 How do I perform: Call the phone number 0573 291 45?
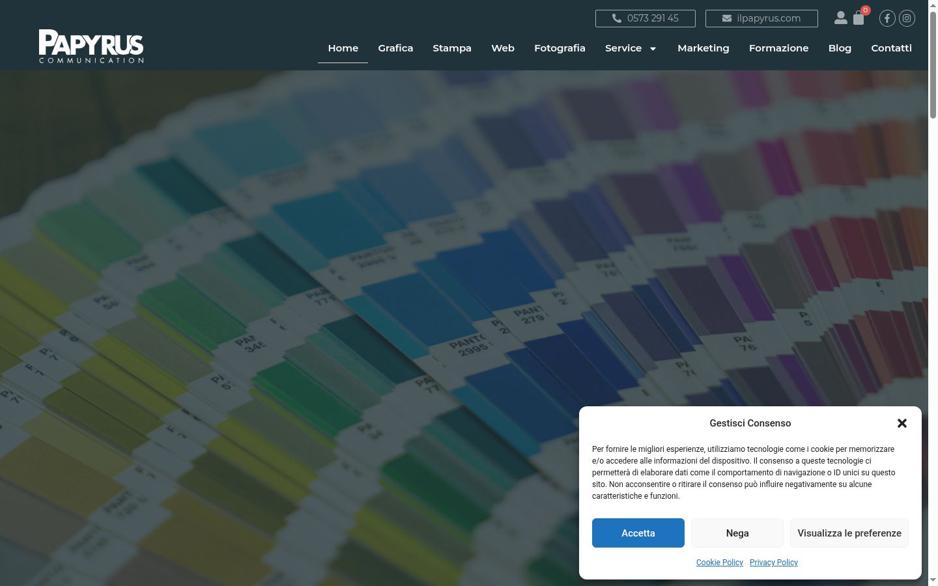[x=646, y=18]
